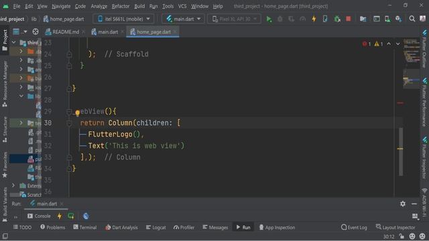Collapse the third_project root folder
The image size is (429, 241).
[x=13, y=42]
